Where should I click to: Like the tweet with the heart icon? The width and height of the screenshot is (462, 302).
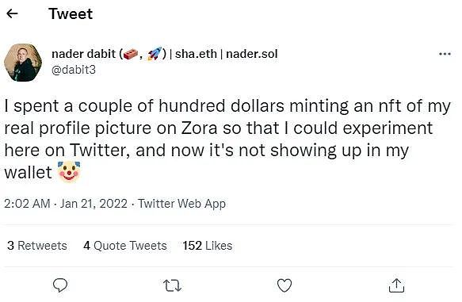coord(284,285)
